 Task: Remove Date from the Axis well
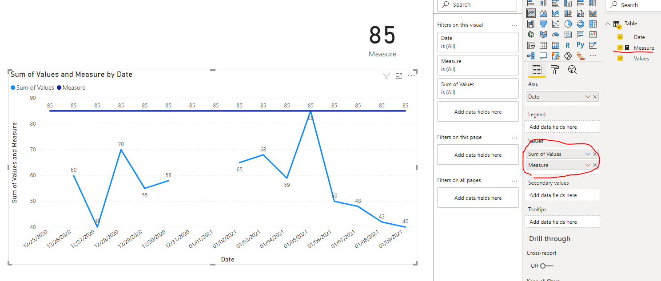(x=595, y=97)
